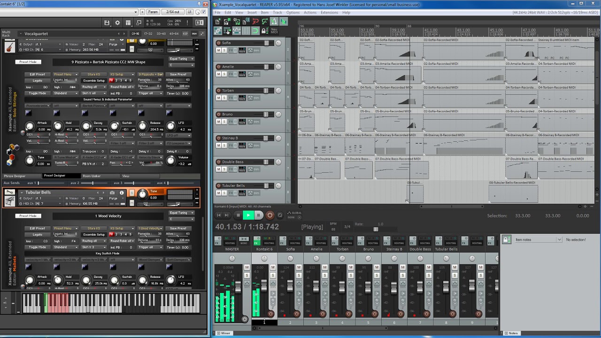Toggle grid lines icon in REAPER toolbar
The height and width of the screenshot is (338, 601).
246,31
